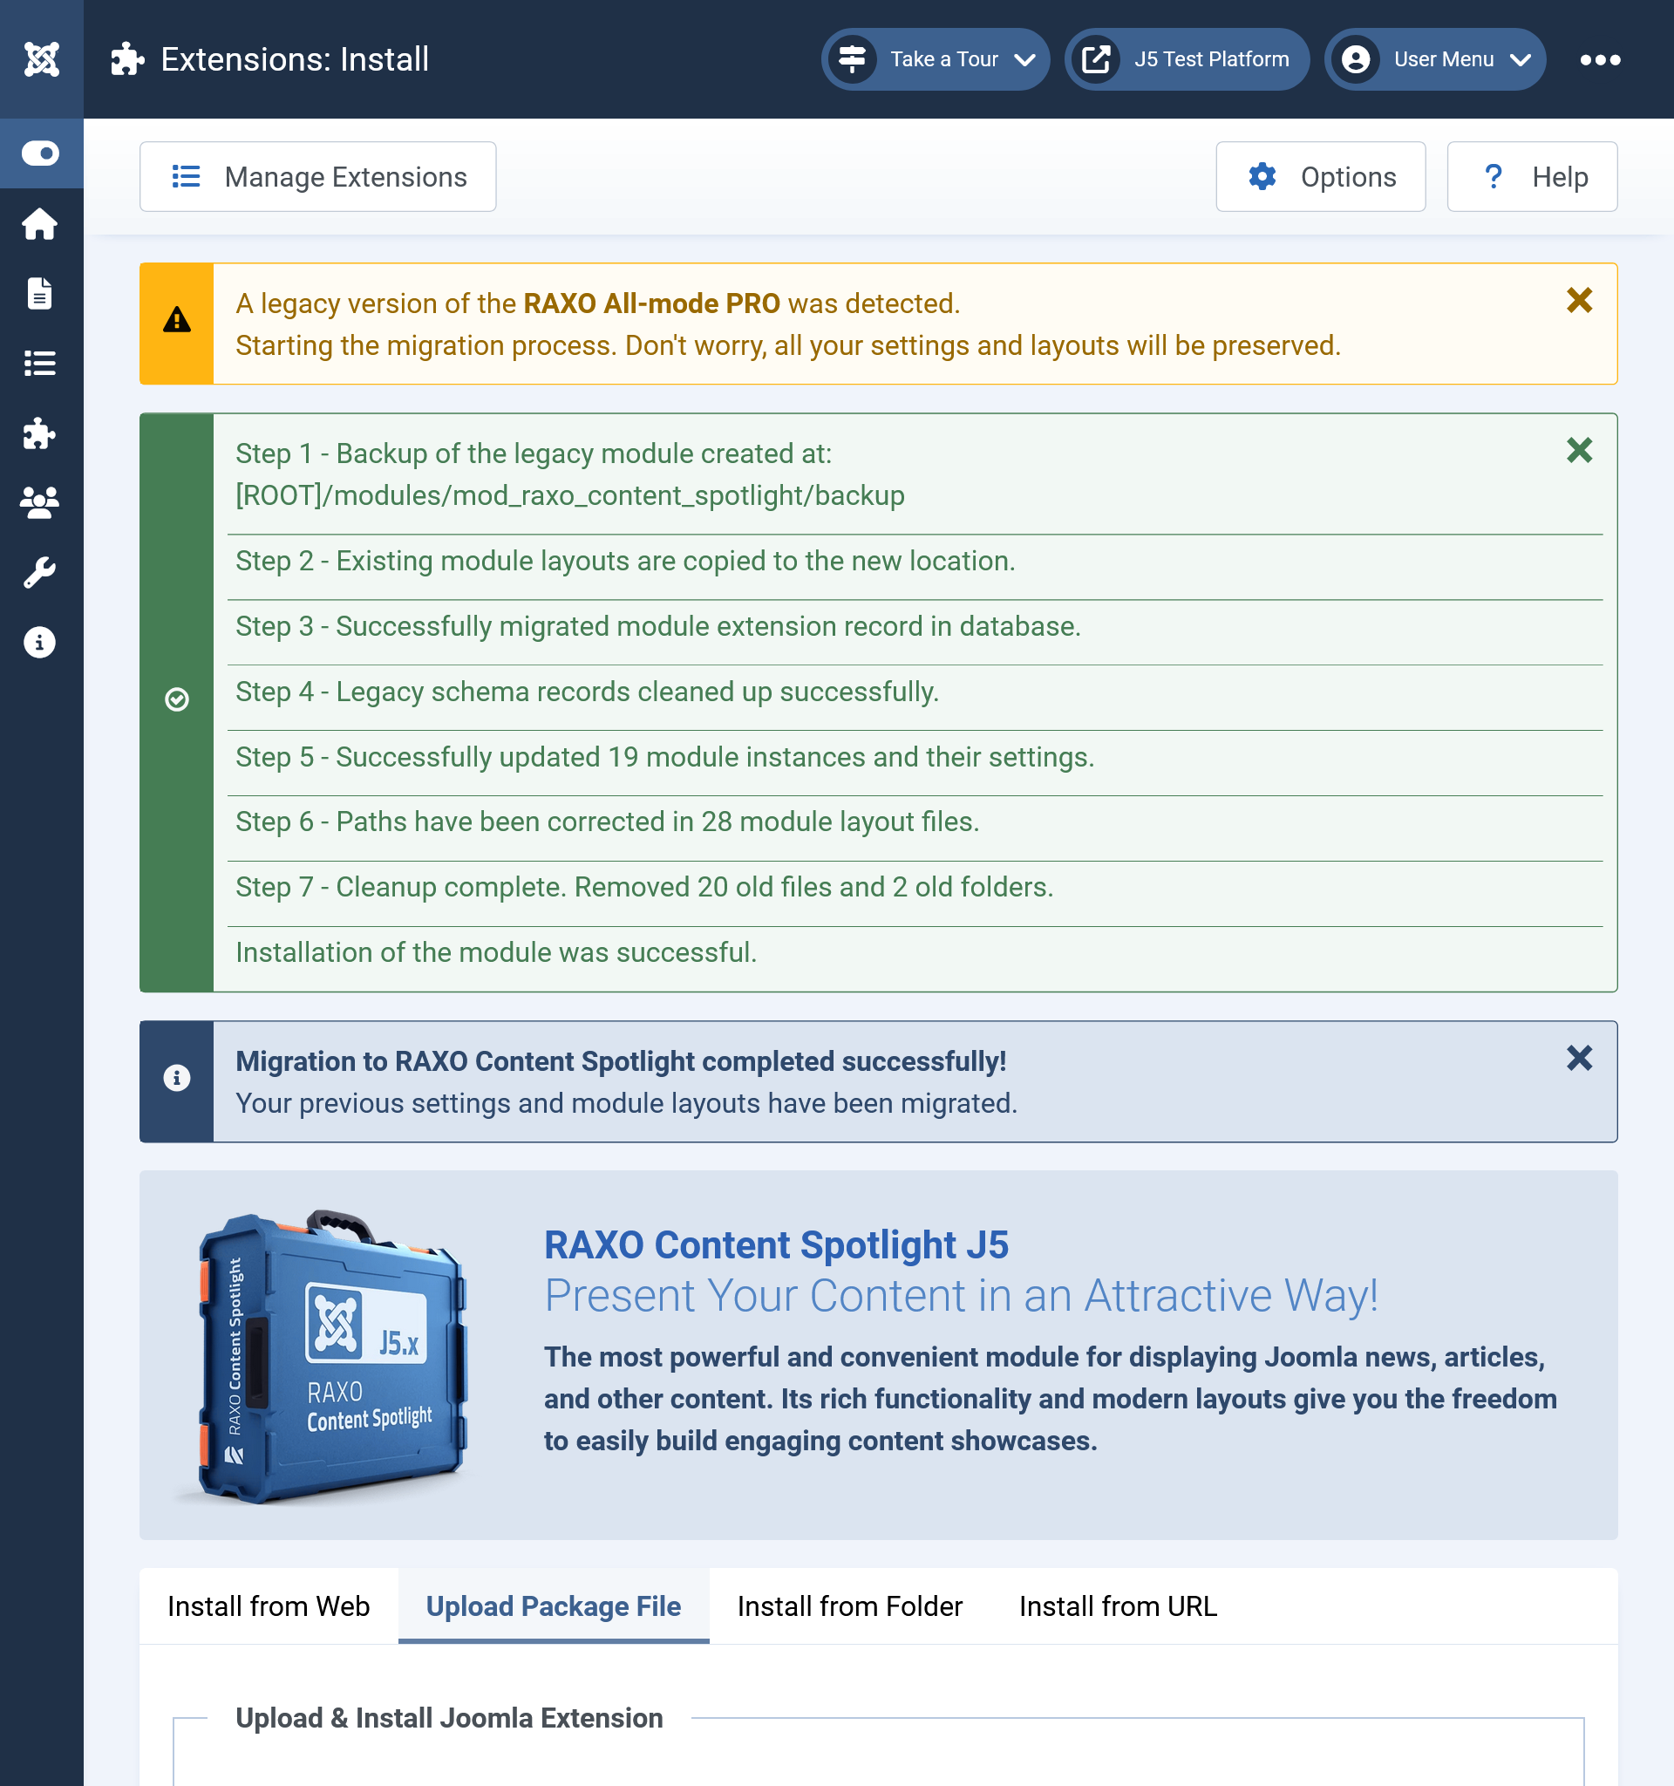Click the Step 1 backup path text
The width and height of the screenshot is (1674, 1786).
tap(569, 496)
